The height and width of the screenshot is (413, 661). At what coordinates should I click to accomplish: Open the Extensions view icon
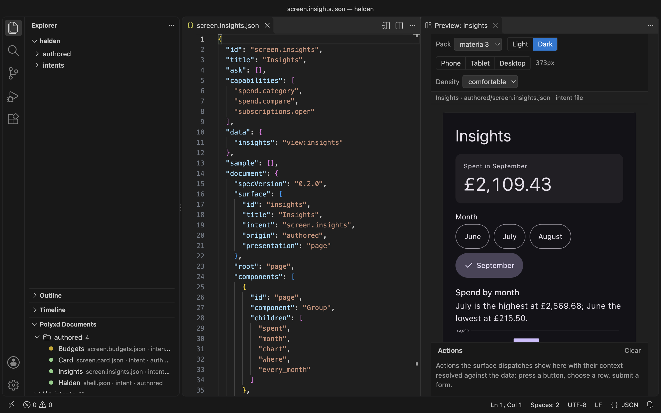click(13, 119)
